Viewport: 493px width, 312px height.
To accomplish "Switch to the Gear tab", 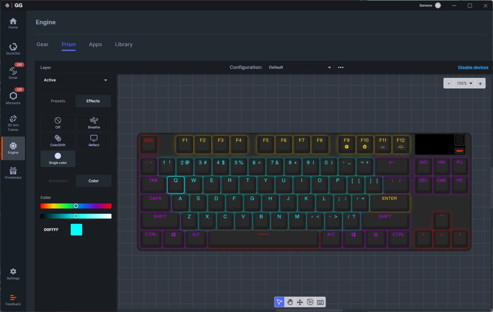I will pyautogui.click(x=43, y=44).
